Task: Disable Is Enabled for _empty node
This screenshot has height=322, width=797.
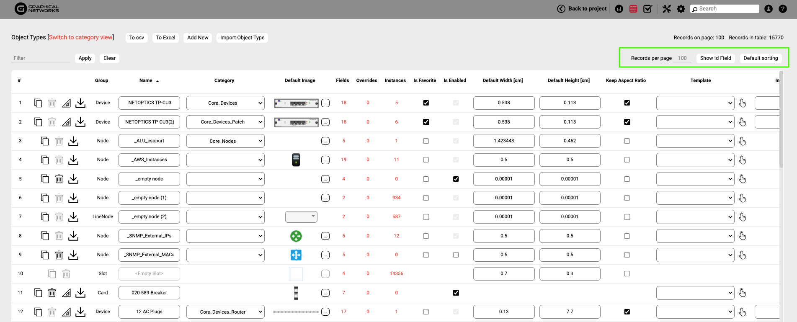Action: (456, 179)
